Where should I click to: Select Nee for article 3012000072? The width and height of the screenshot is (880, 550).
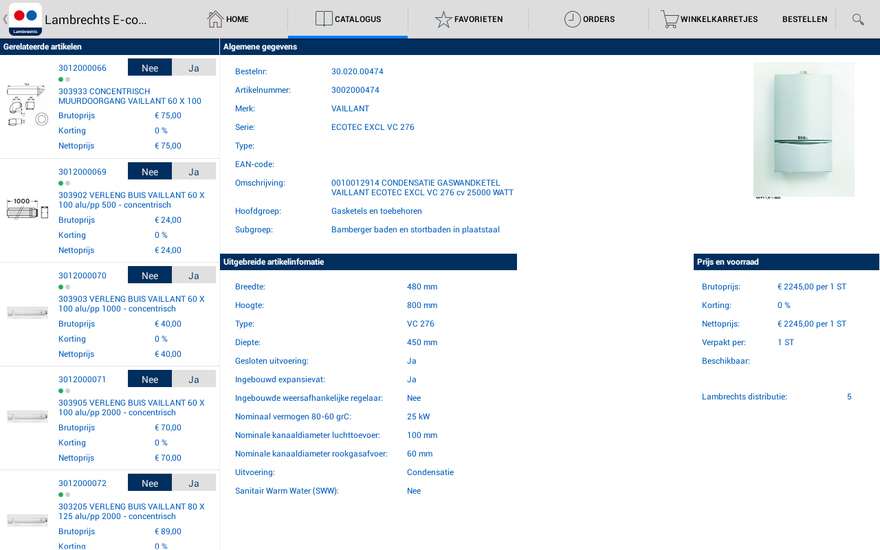tap(150, 483)
